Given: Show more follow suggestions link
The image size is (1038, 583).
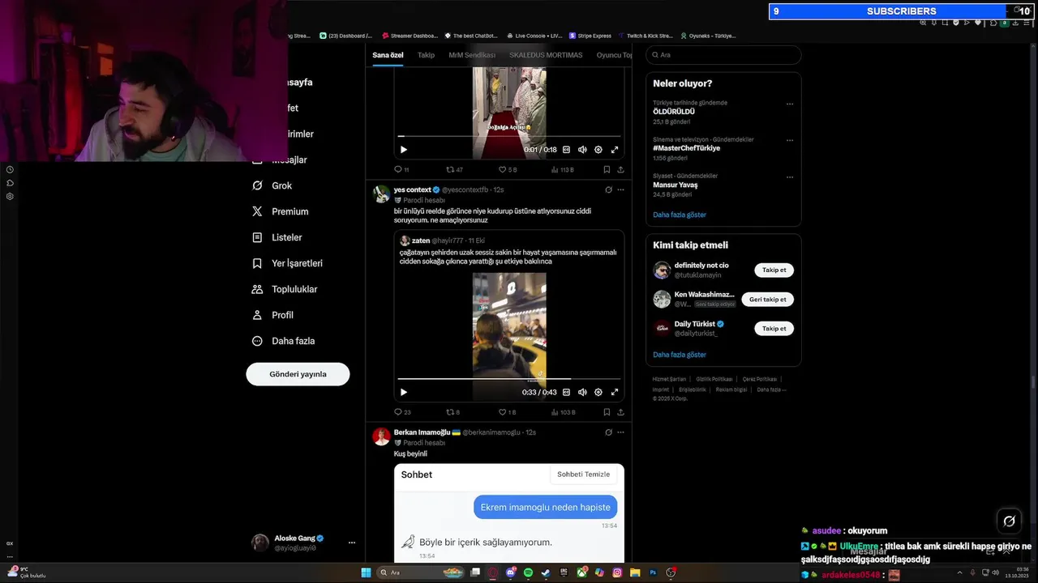Looking at the screenshot, I should click(680, 355).
